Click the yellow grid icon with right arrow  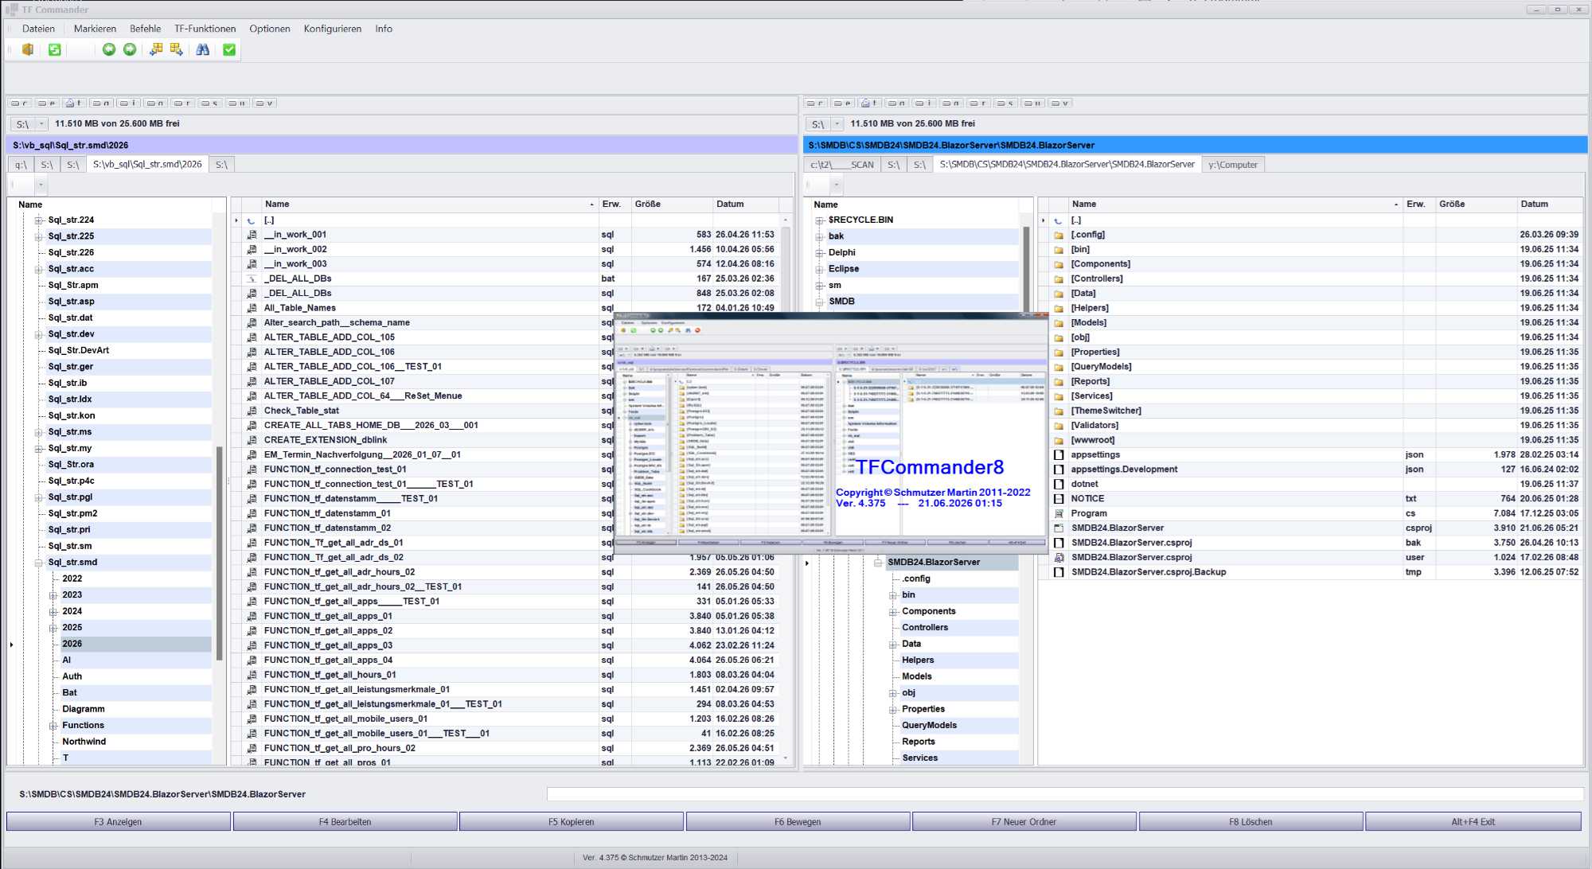(x=177, y=49)
